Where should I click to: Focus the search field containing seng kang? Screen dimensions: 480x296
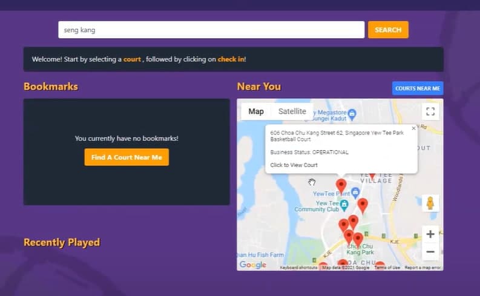[x=211, y=30]
